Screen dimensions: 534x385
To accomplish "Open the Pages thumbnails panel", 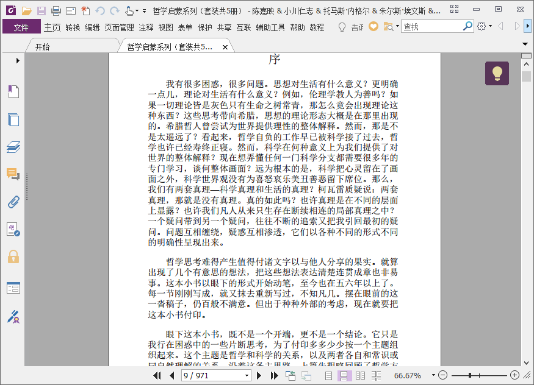I will pos(13,119).
